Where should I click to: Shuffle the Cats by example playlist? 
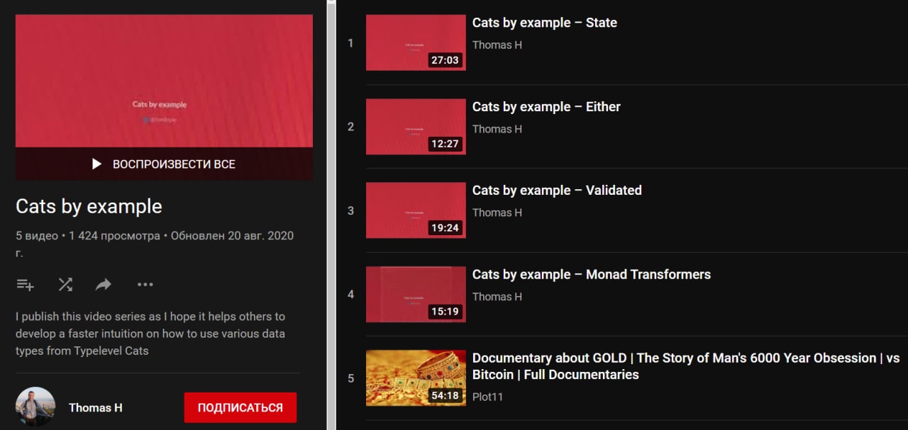(65, 285)
